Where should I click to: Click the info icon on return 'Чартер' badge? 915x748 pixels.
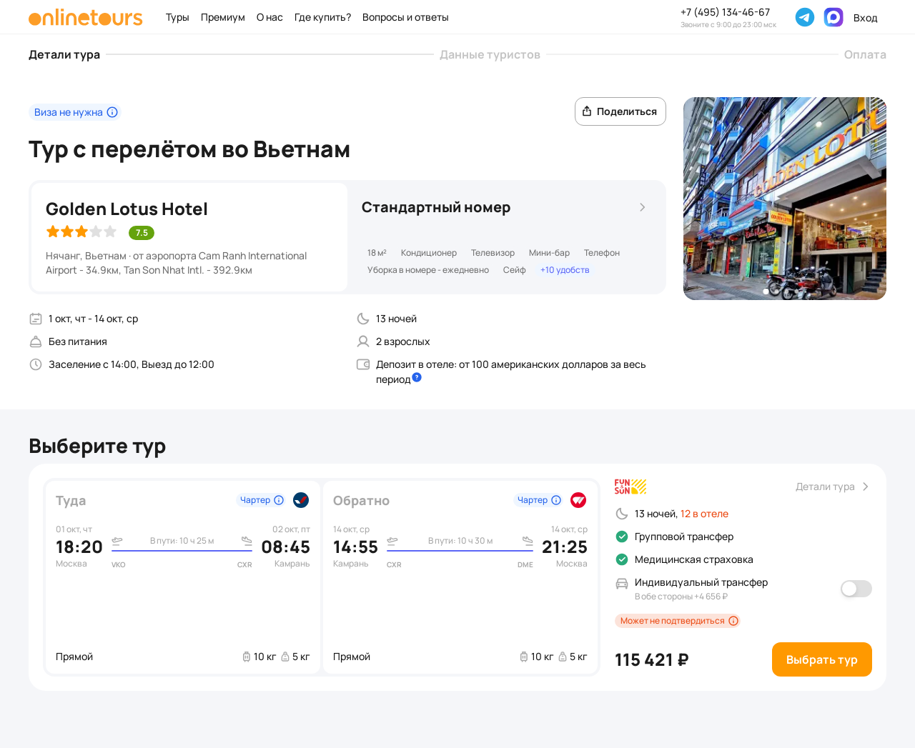[556, 500]
